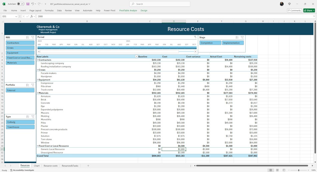Switch to Page Layout view icon
The height and width of the screenshot is (172, 317).
click(277, 170)
